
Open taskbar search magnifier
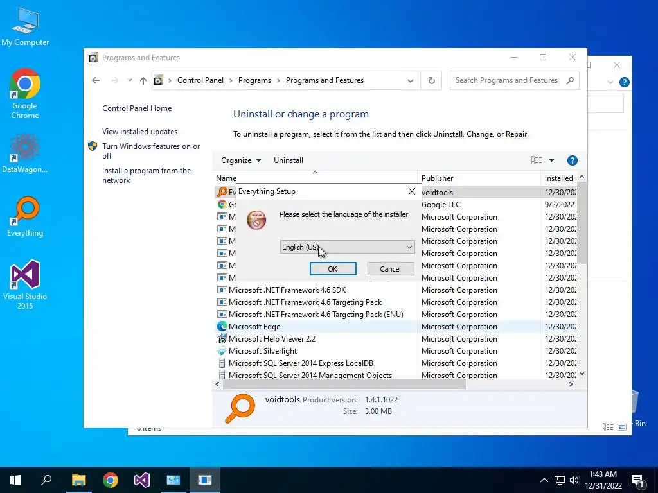pyautogui.click(x=46, y=480)
